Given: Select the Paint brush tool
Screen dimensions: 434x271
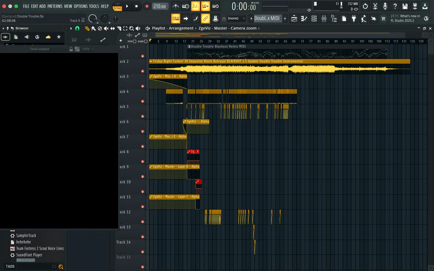Looking at the screenshot, I should point(94,28).
